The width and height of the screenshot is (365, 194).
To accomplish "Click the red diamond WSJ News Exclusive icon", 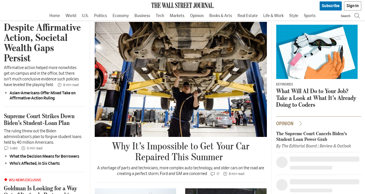I will [x=6, y=180].
